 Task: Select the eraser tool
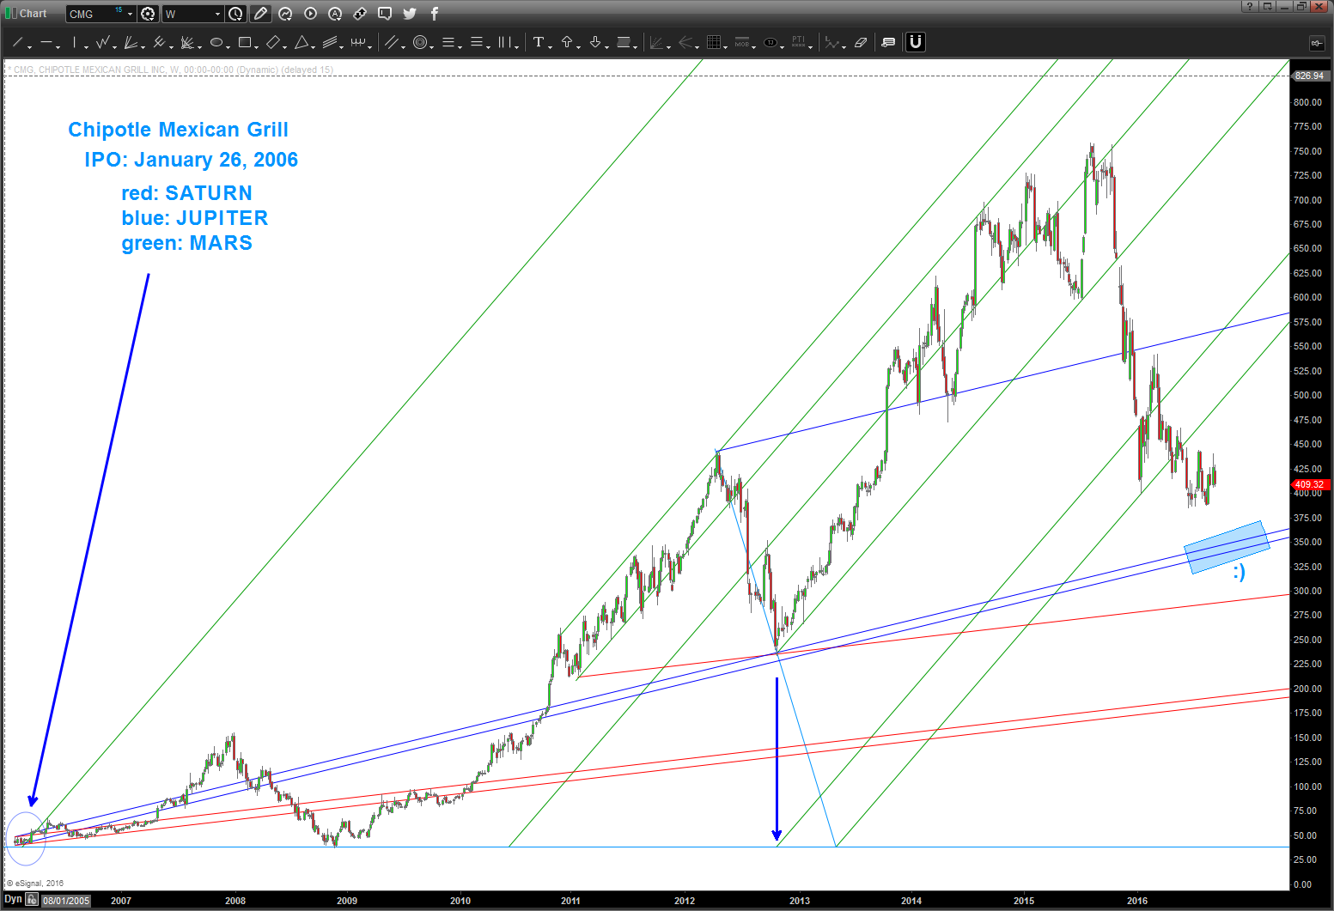pos(861,42)
